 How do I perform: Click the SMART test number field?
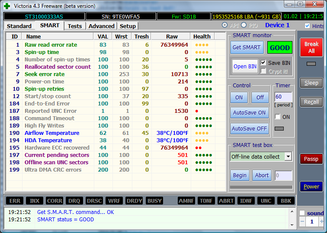pyautogui.click(x=283, y=176)
